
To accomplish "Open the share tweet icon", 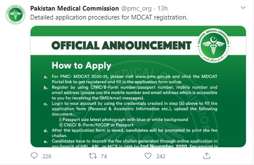I will coord(206,156).
